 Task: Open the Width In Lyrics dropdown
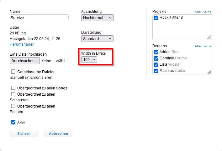coord(89,59)
